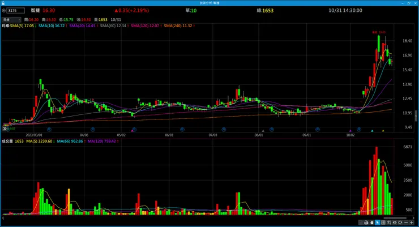Click the 16.30 last price next to 智捷
This screenshot has width=419, height=227.
49,10
